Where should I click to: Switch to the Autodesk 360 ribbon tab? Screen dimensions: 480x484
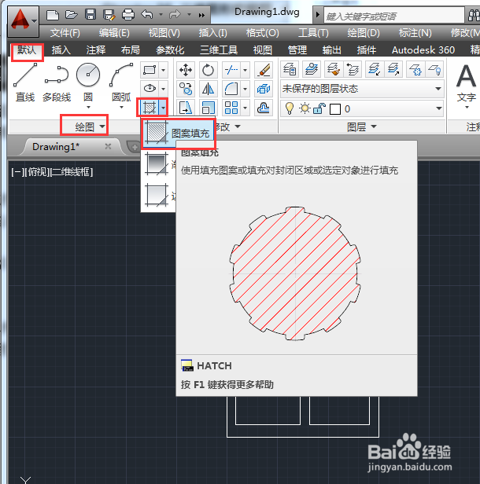pyautogui.click(x=423, y=49)
